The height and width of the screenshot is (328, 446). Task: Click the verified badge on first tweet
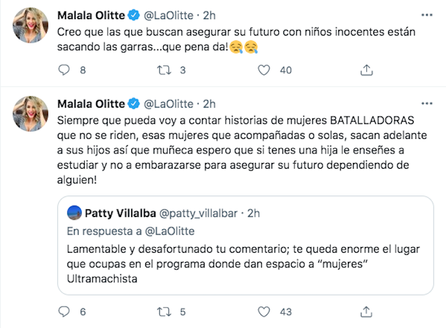pos(134,14)
